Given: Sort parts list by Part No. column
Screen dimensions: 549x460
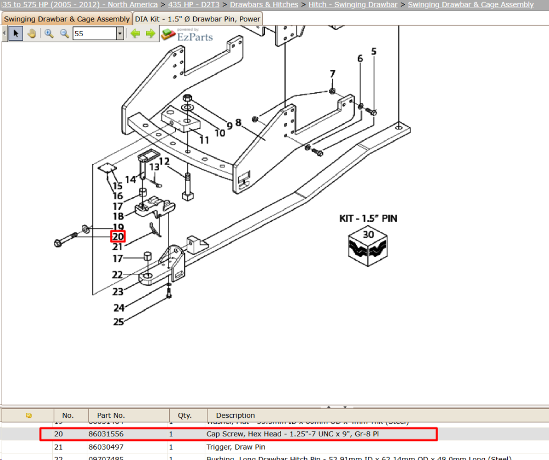Looking at the screenshot, I should click(128, 415).
